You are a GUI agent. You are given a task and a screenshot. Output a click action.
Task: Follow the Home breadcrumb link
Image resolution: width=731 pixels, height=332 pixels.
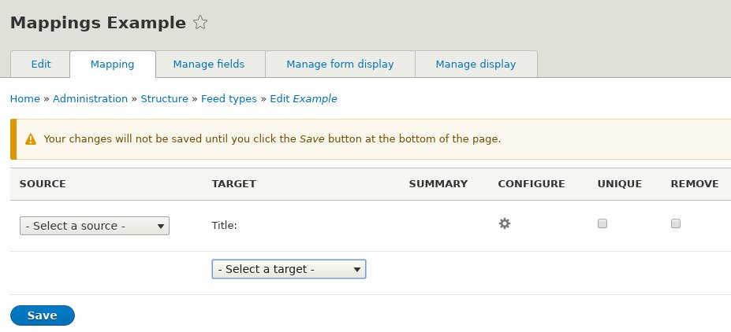(x=24, y=98)
